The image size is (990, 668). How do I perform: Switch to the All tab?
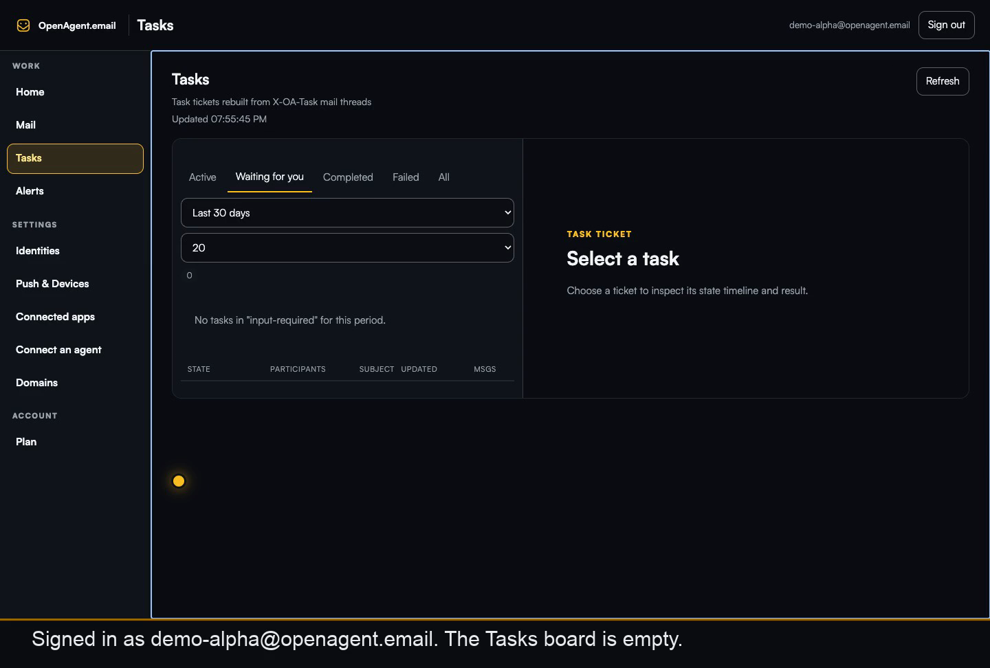coord(444,177)
